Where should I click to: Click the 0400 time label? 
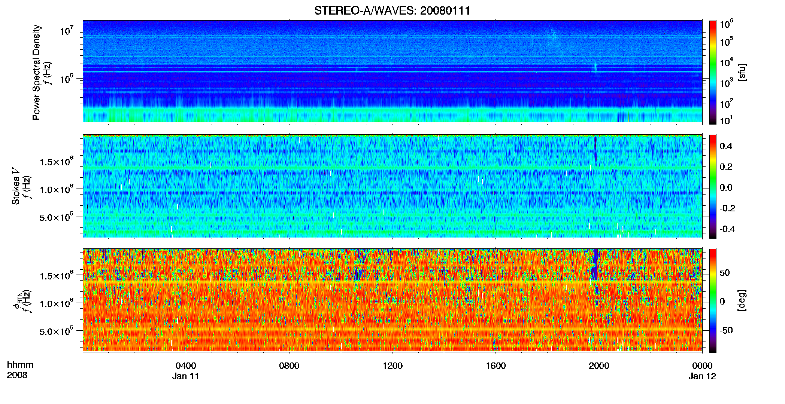186,366
